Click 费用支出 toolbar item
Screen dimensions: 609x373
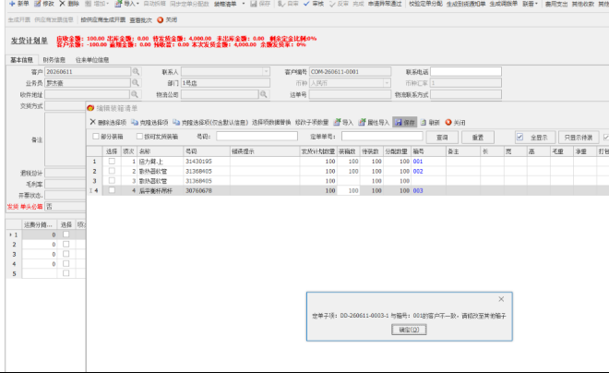pyautogui.click(x=556, y=4)
